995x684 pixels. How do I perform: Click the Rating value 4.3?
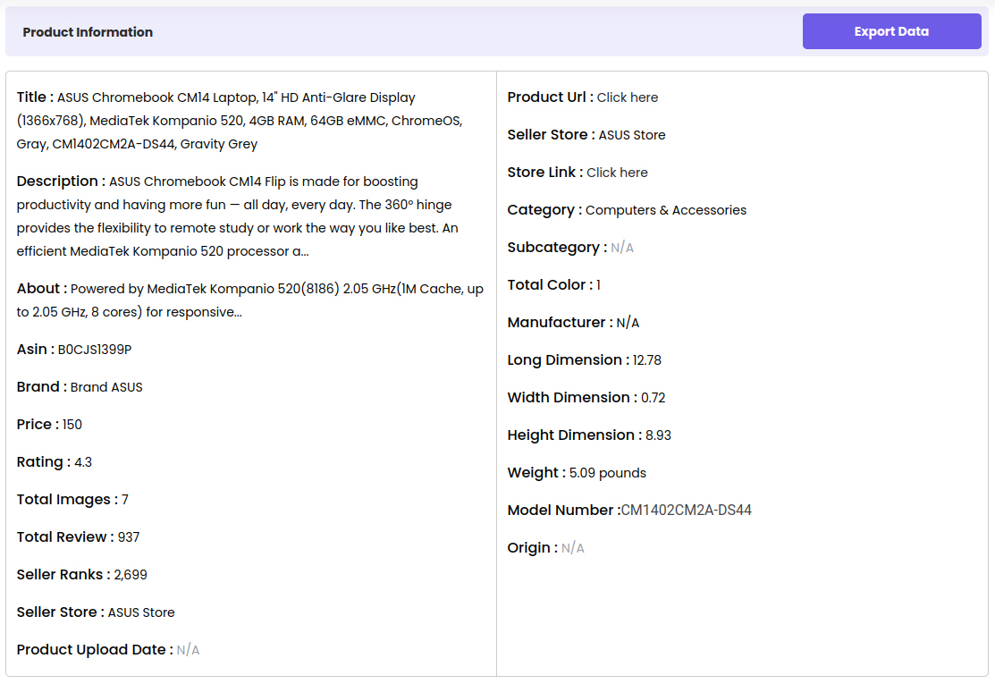(83, 461)
